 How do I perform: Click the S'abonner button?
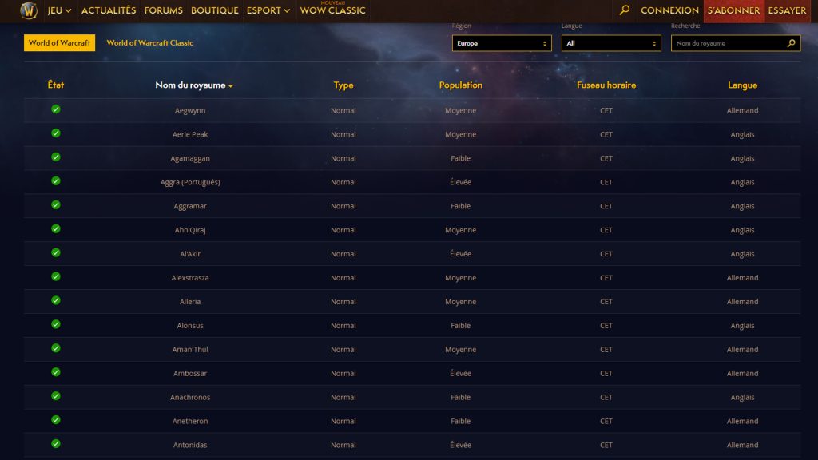click(x=733, y=10)
